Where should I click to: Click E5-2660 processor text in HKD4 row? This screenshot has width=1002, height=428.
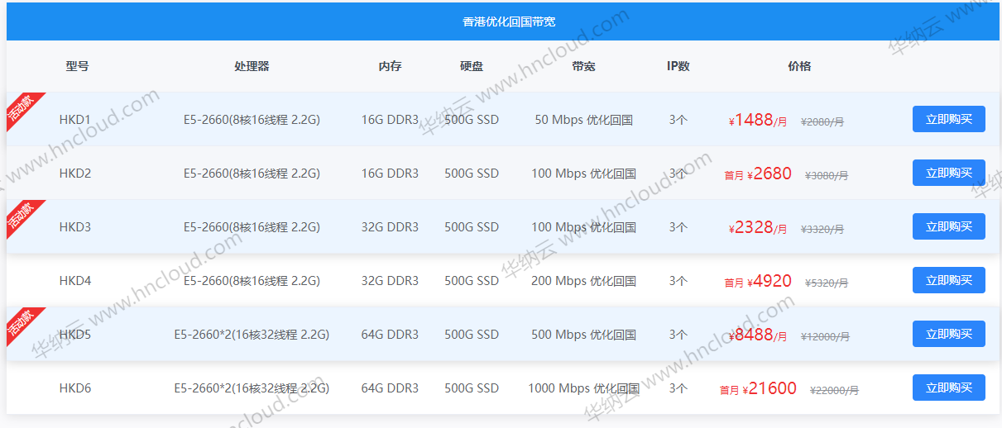[252, 281]
